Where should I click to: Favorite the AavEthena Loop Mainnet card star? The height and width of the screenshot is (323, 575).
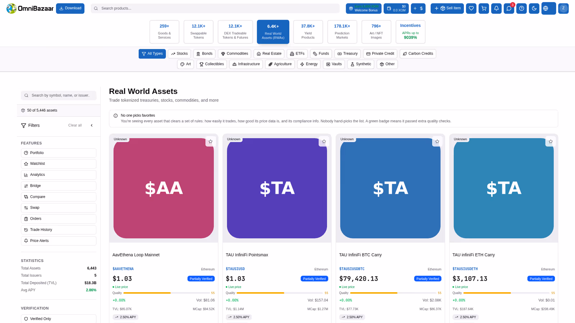click(x=211, y=141)
